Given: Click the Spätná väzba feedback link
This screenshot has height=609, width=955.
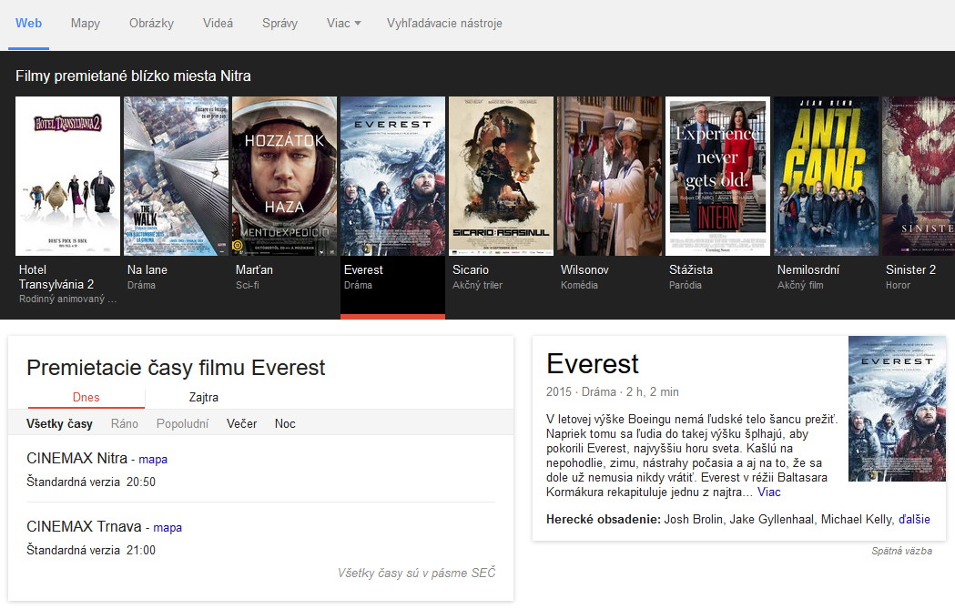Looking at the screenshot, I should point(901,551).
